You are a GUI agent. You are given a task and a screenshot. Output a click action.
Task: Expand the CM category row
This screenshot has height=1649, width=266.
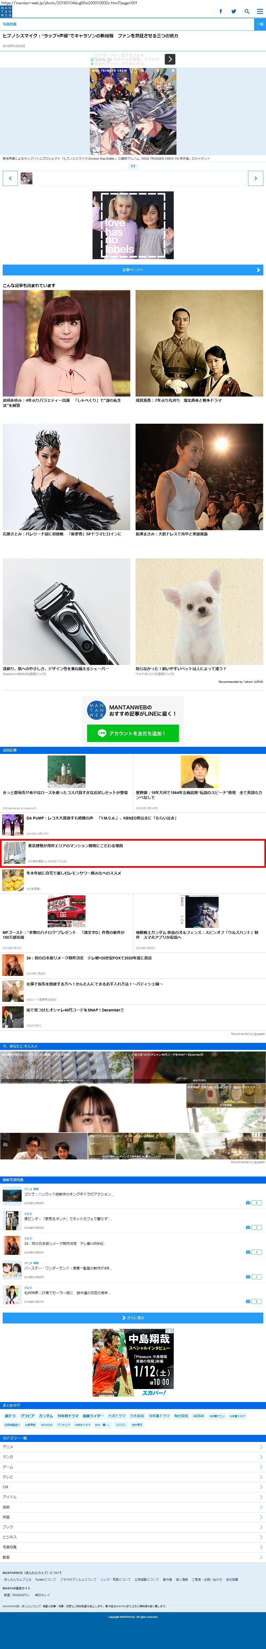[133, 1487]
